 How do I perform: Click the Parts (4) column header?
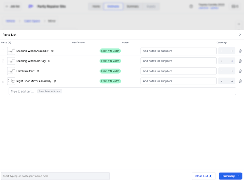click(x=6, y=43)
